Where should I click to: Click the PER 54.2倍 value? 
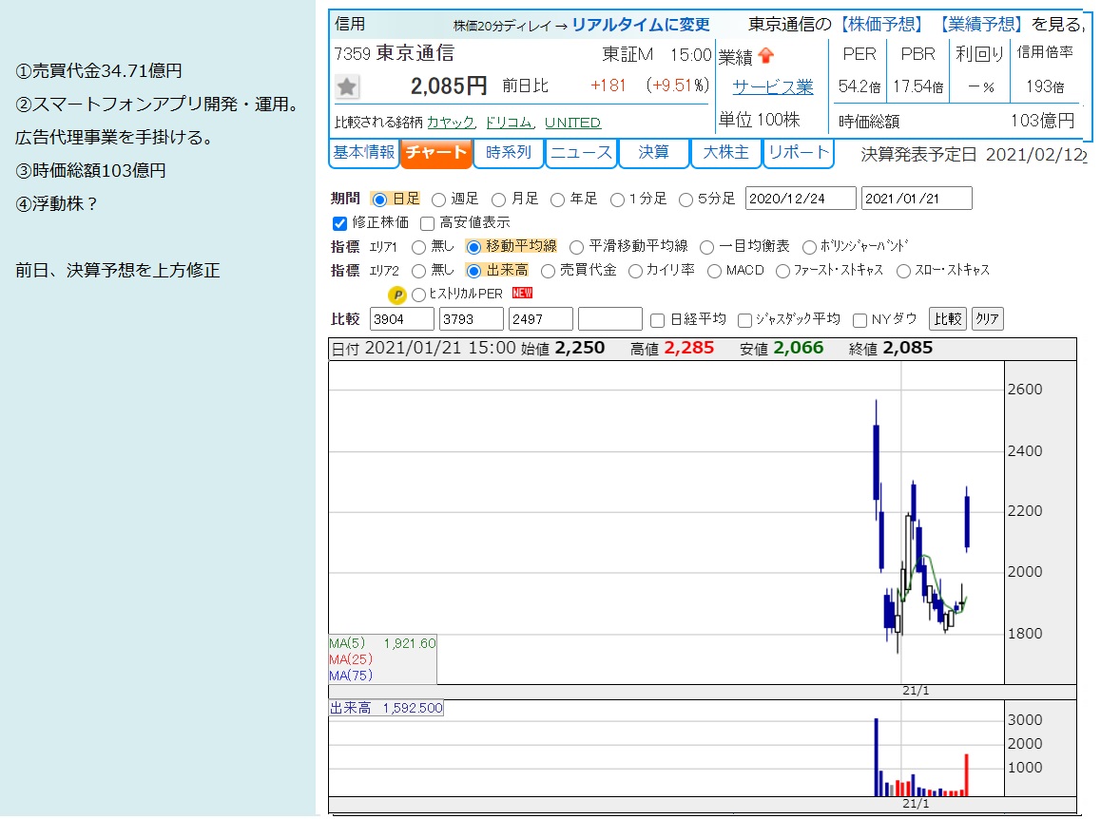tap(859, 87)
